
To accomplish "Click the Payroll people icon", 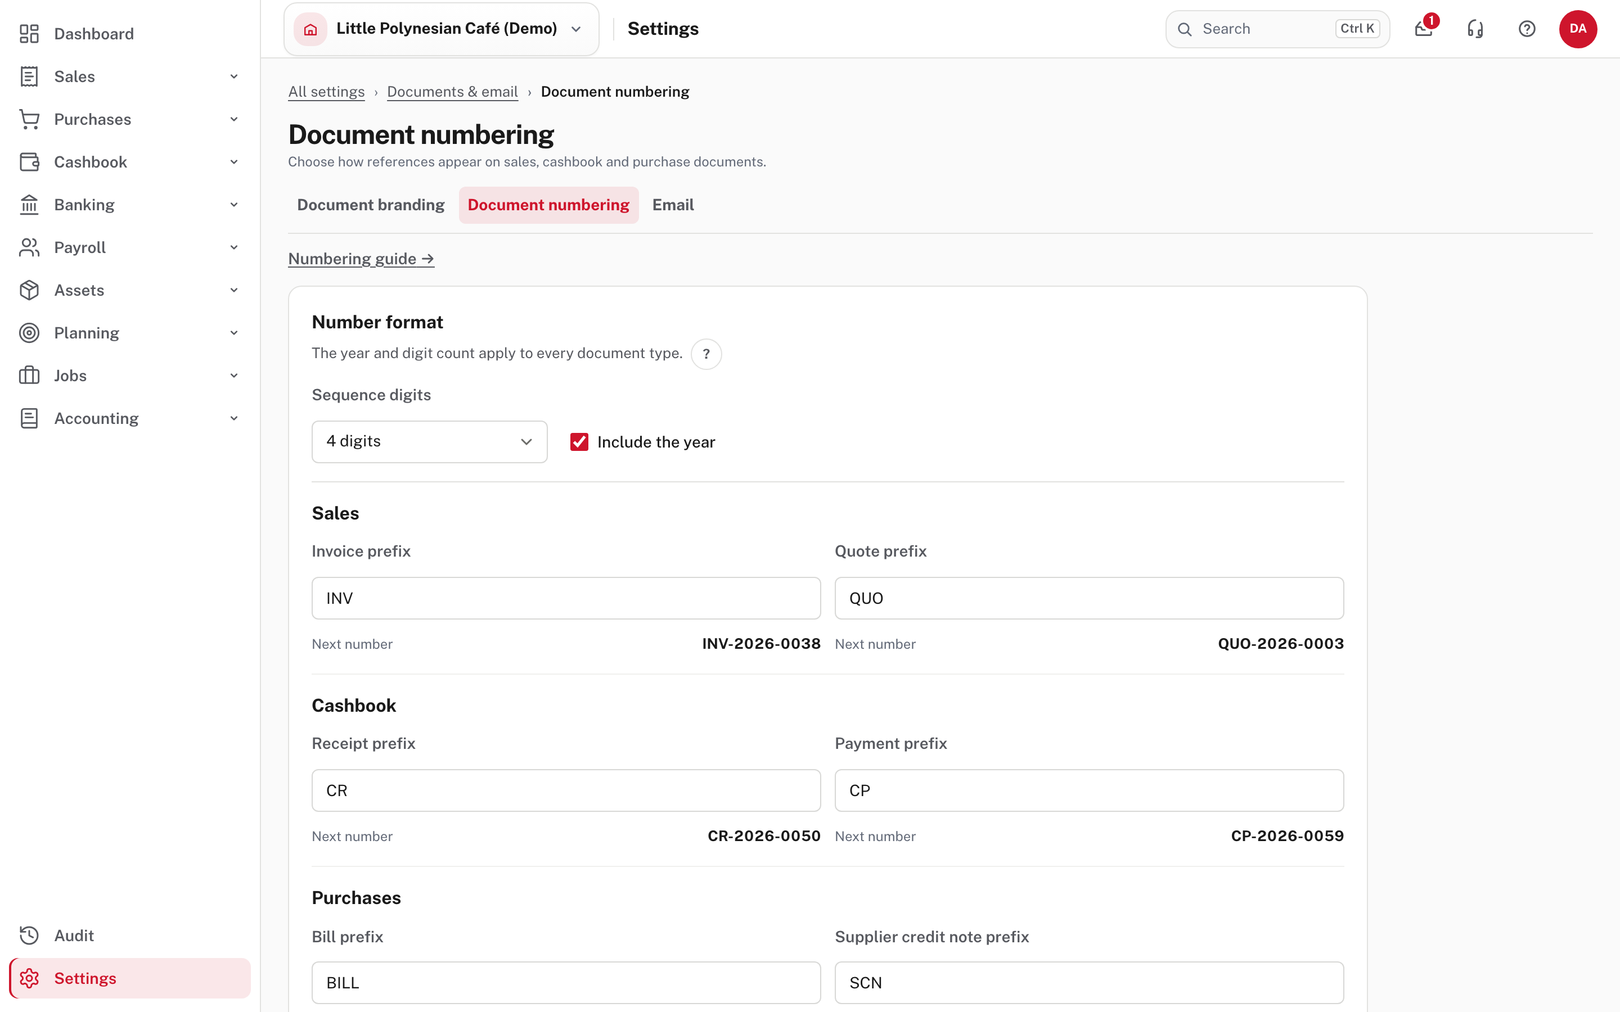I will (x=29, y=247).
